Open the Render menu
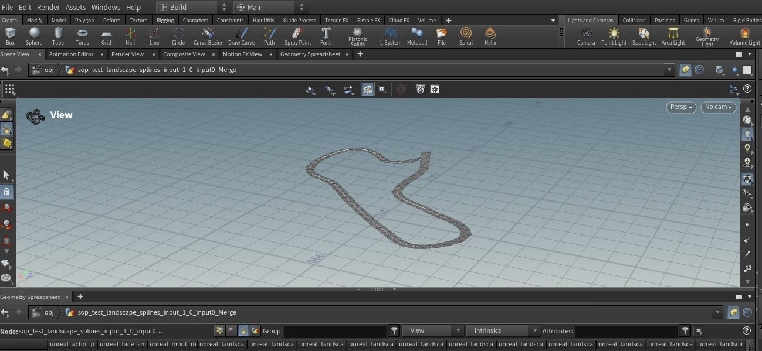Viewport: 762px width, 351px height. click(48, 7)
